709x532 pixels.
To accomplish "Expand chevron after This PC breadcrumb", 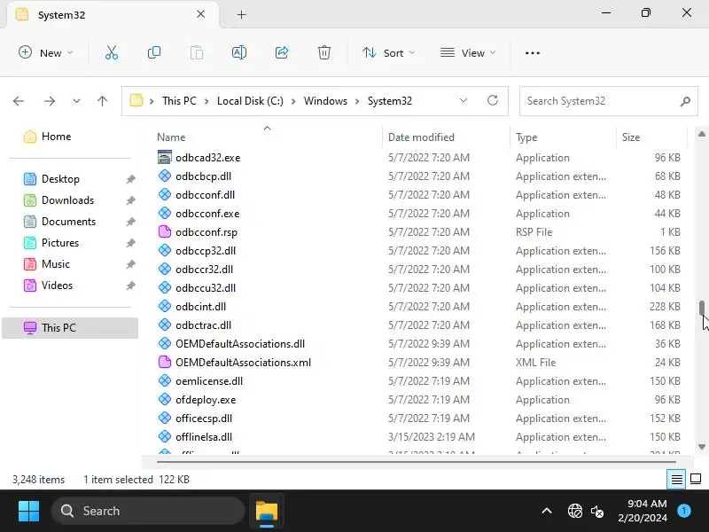I will point(206,101).
